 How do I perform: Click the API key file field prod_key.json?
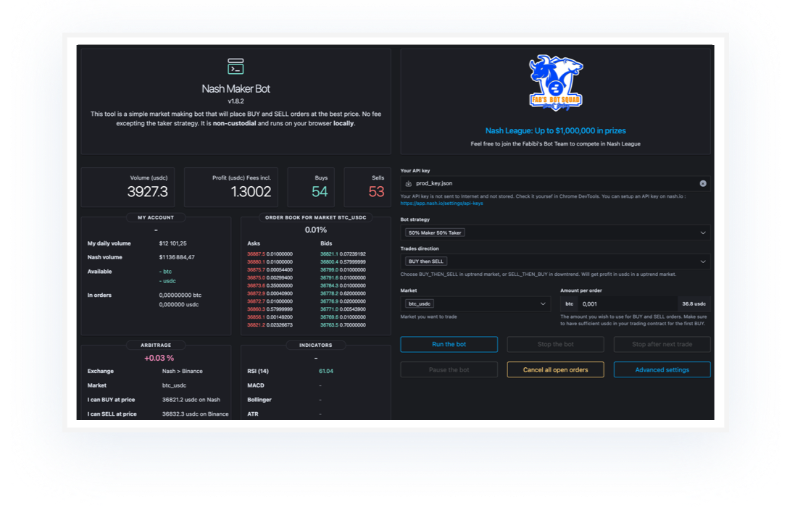[x=555, y=183]
